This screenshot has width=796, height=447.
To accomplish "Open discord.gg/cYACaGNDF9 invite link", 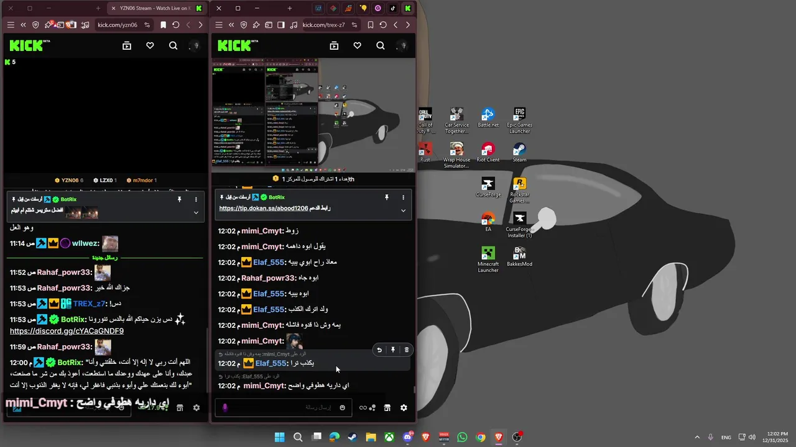I will click(67, 331).
